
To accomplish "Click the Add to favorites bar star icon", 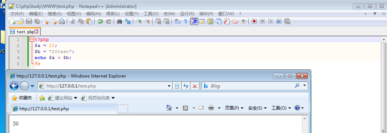I will tap(42, 98).
